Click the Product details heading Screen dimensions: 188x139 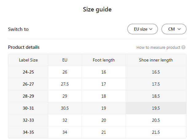pos(24,47)
